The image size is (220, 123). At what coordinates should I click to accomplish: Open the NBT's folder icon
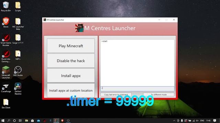[18, 55]
